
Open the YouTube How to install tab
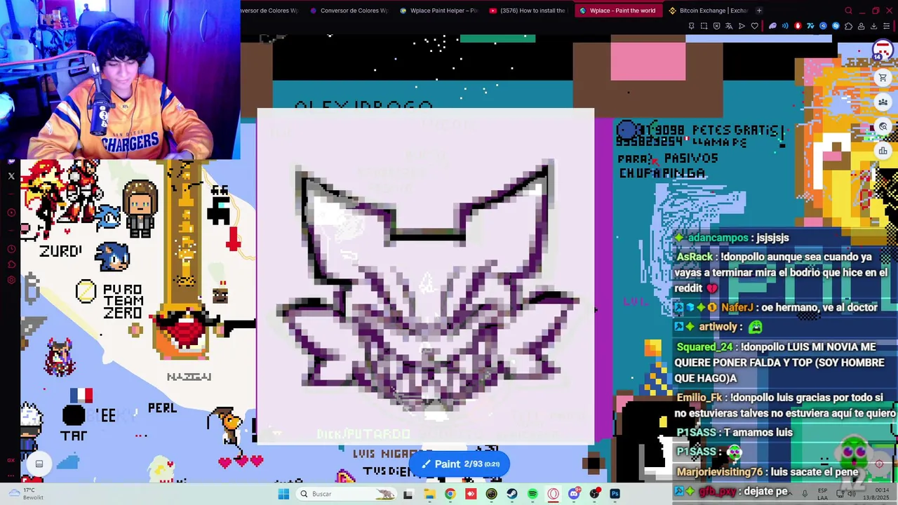tap(528, 11)
